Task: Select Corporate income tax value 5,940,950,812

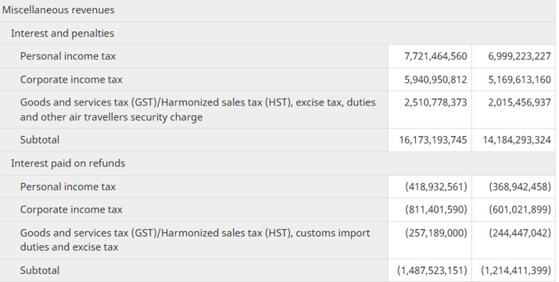Action: [430, 80]
